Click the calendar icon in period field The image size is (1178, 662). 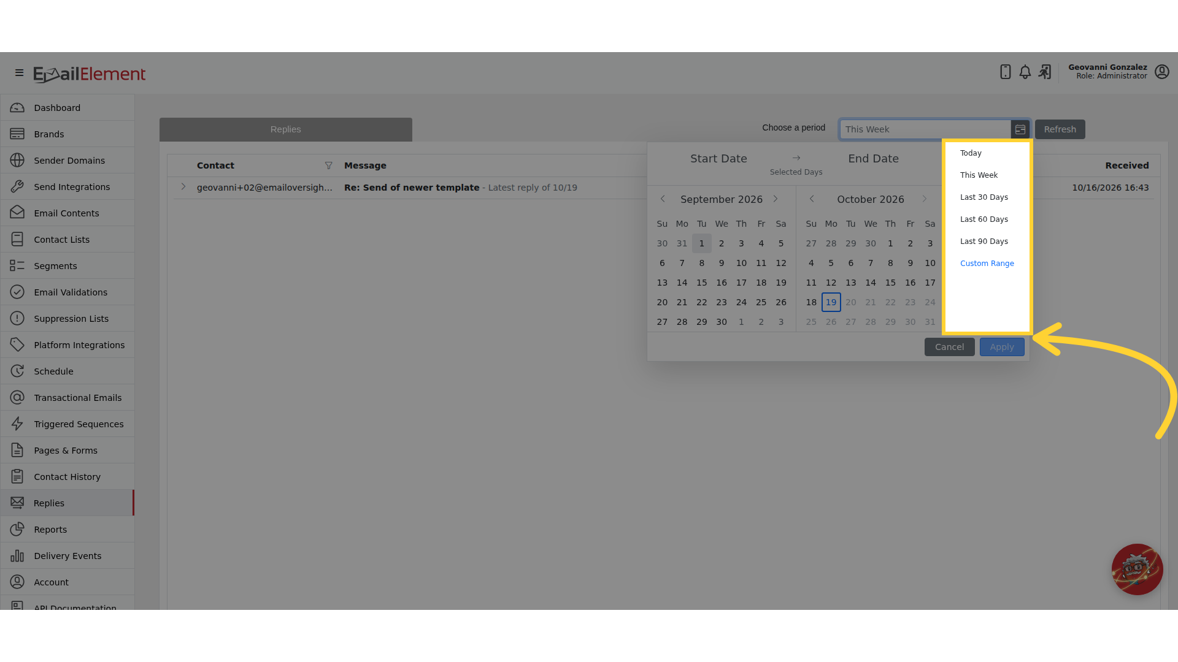pos(1020,129)
